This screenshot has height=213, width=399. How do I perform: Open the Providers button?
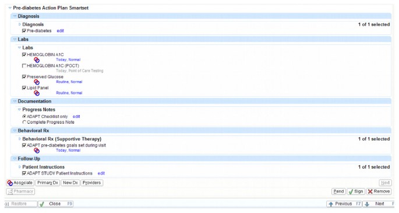click(x=91, y=183)
